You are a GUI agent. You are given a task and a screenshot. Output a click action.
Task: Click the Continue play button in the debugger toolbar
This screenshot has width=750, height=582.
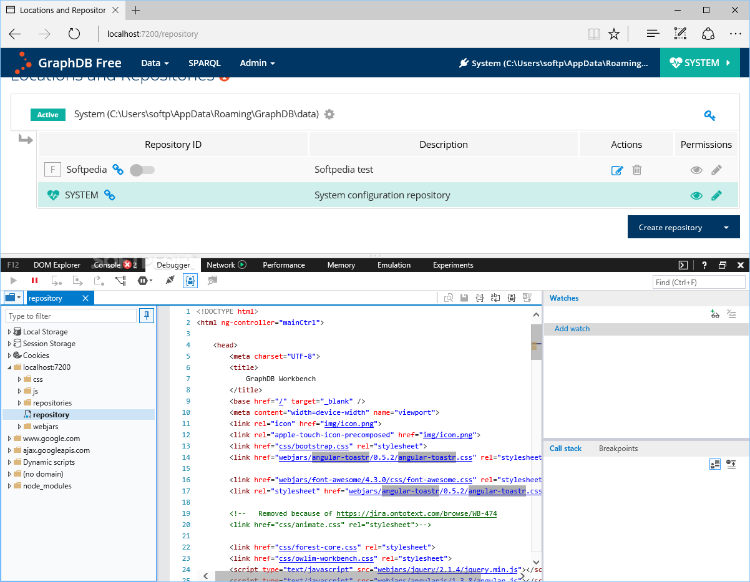[13, 281]
